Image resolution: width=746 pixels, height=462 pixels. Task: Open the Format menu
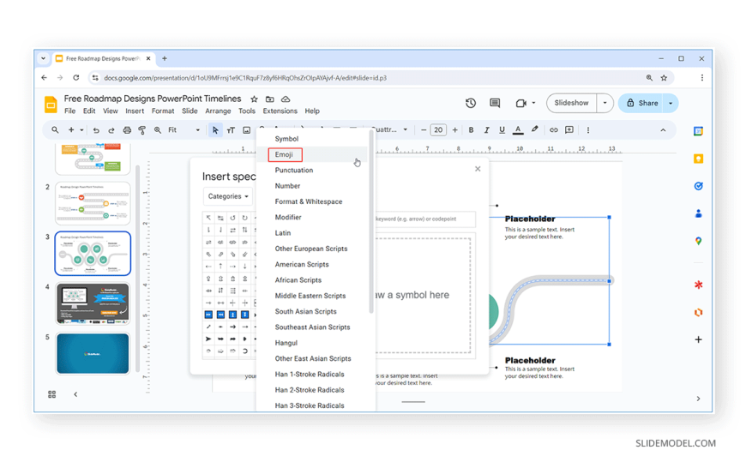click(x=163, y=111)
